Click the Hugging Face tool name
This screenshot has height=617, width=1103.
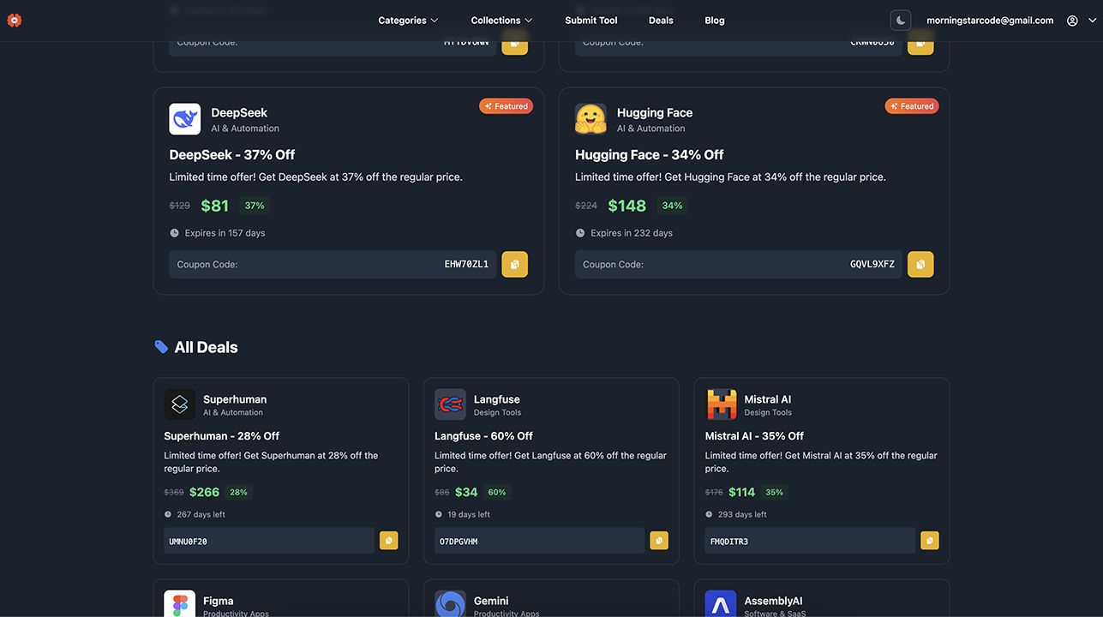pyautogui.click(x=655, y=112)
